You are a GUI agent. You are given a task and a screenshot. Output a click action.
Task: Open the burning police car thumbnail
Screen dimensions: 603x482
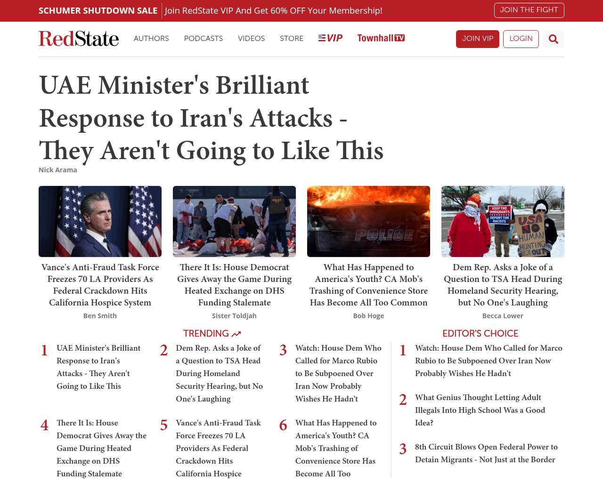368,221
